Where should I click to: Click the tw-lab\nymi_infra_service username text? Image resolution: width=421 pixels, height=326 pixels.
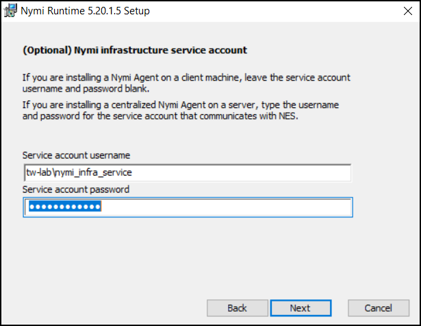coord(75,173)
